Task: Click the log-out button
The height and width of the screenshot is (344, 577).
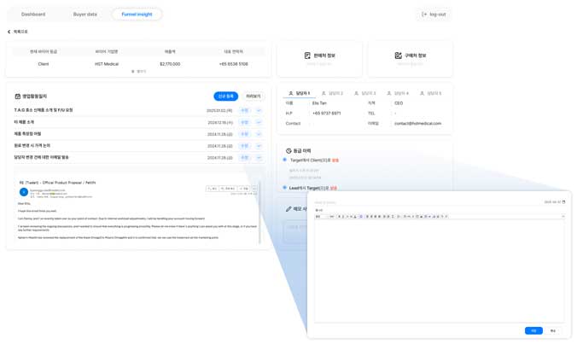Action: tap(434, 15)
